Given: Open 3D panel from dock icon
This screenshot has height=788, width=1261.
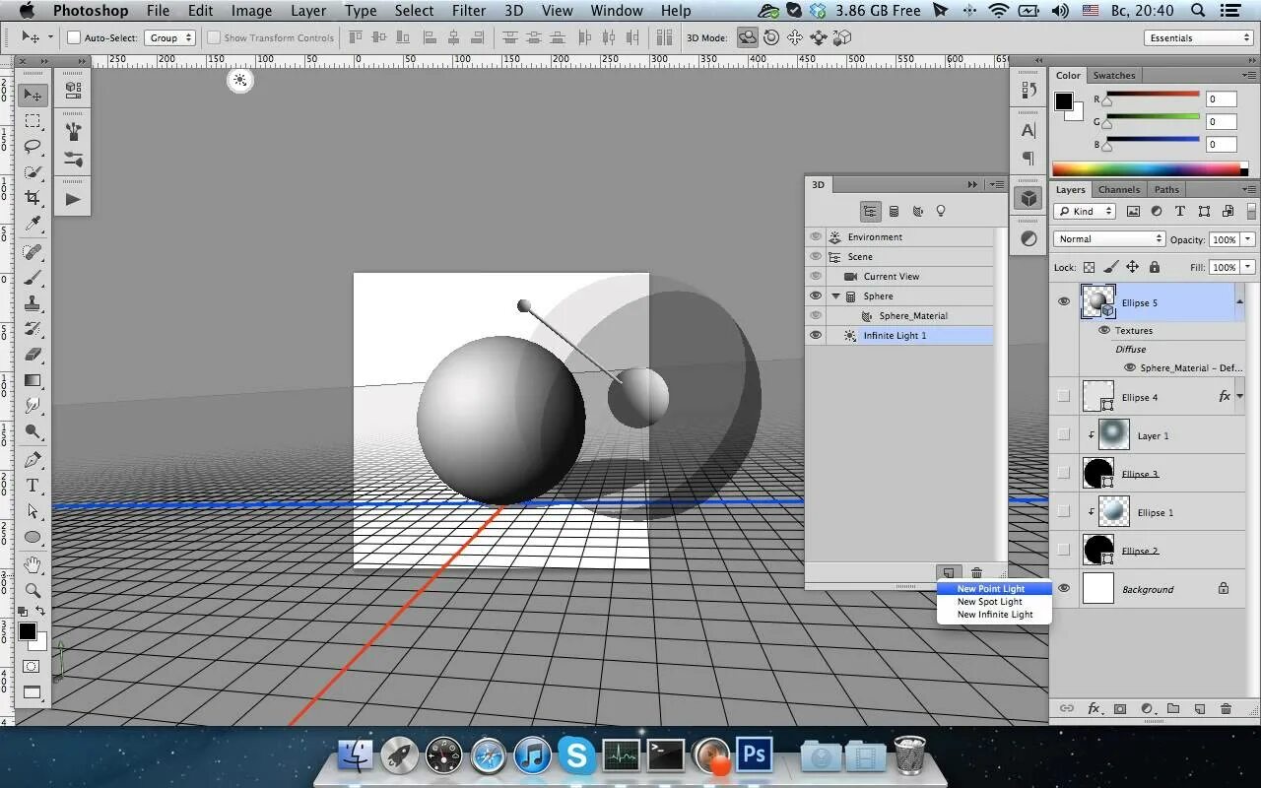Looking at the screenshot, I should point(1029,198).
